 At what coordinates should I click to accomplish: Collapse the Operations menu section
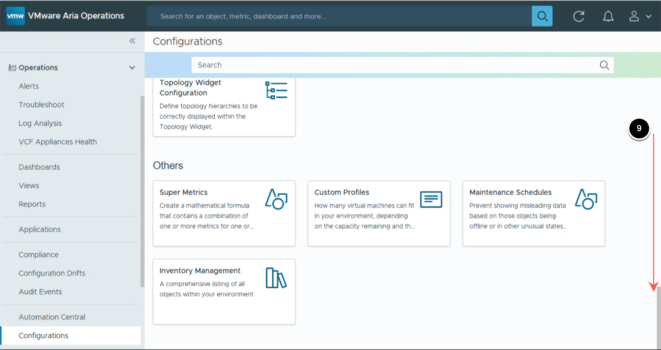(x=132, y=67)
